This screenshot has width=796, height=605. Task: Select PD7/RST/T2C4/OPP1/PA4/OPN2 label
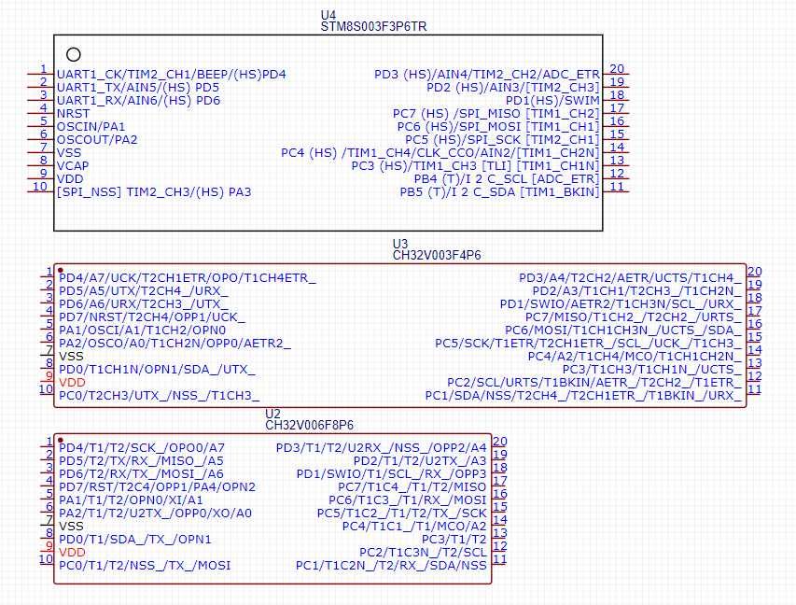coord(158,487)
